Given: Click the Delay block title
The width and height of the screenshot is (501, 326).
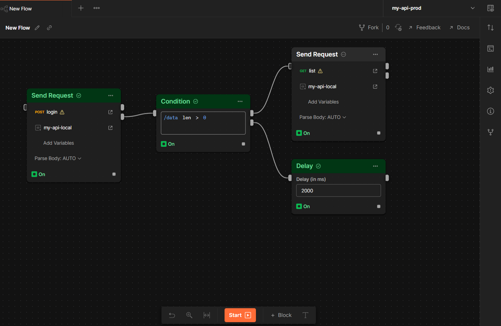Looking at the screenshot, I should (305, 166).
